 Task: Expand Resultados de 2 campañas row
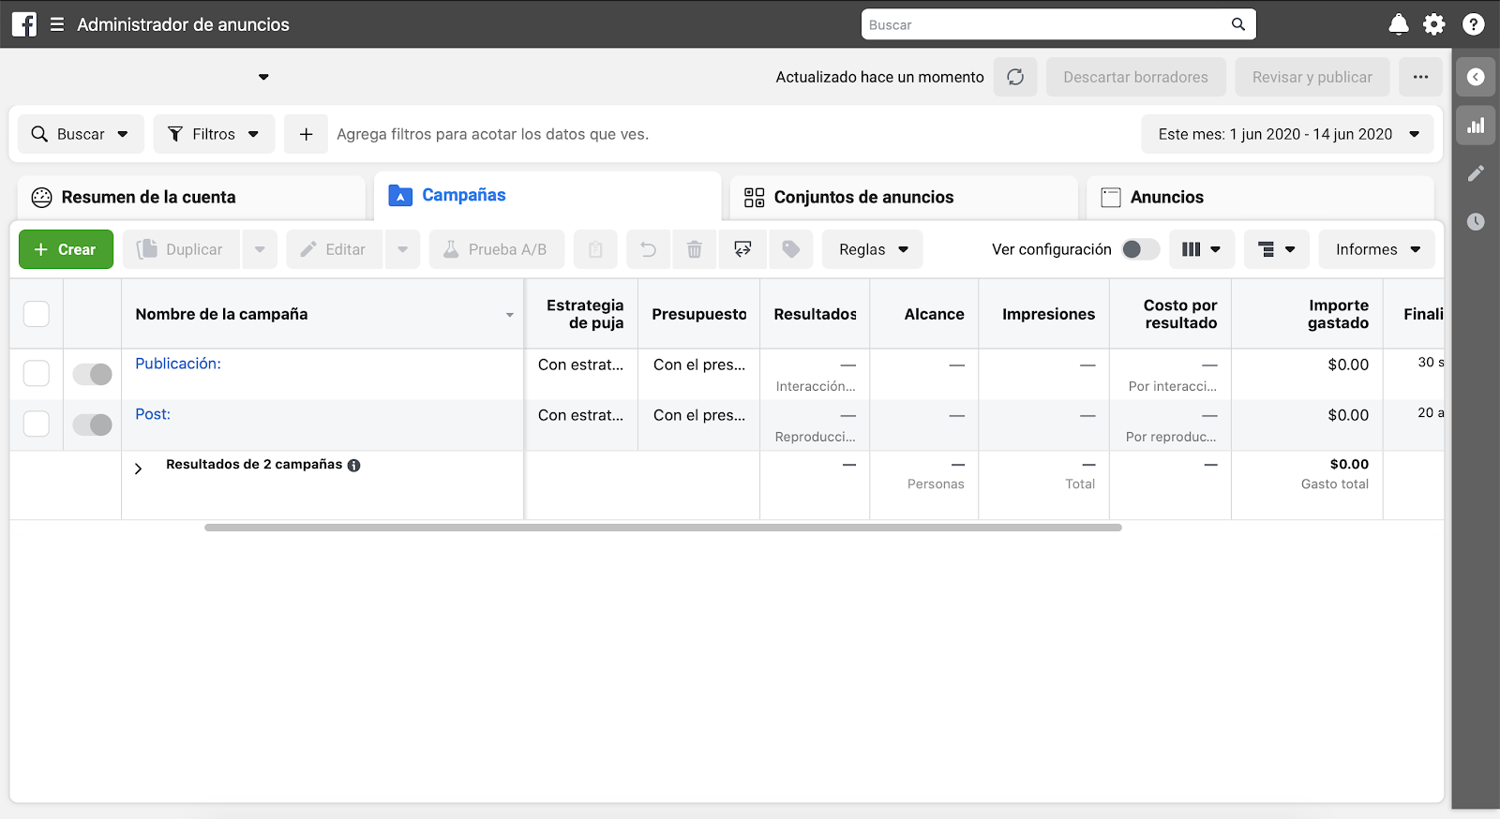point(139,469)
